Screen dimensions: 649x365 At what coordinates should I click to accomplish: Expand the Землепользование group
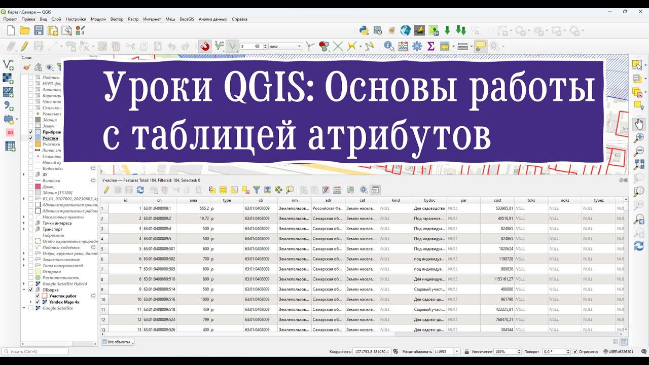[x=24, y=260]
